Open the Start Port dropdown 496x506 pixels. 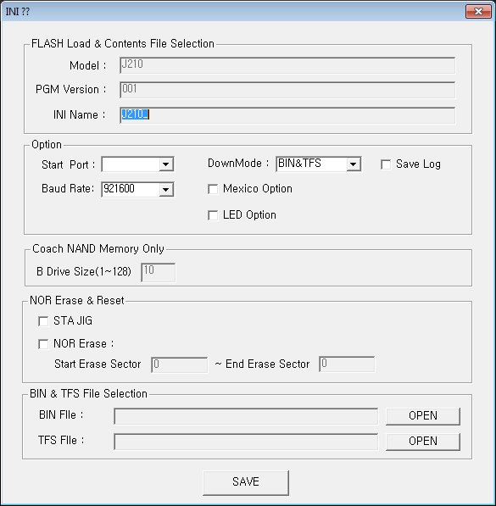pos(138,164)
